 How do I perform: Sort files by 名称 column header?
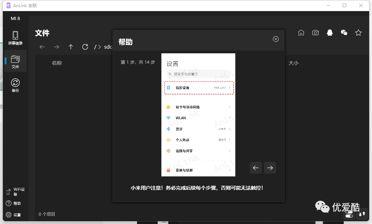pyautogui.click(x=57, y=63)
